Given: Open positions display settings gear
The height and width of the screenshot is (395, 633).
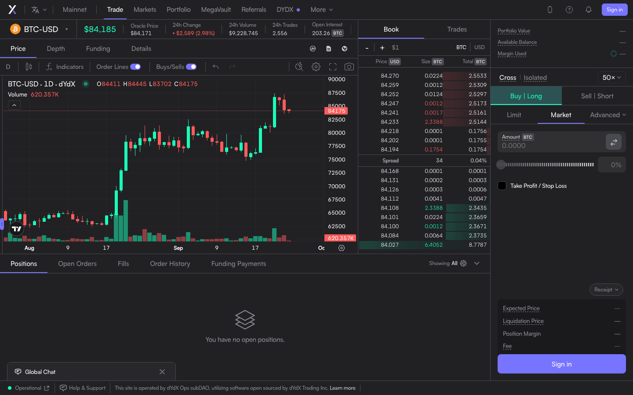Looking at the screenshot, I should (x=463, y=263).
